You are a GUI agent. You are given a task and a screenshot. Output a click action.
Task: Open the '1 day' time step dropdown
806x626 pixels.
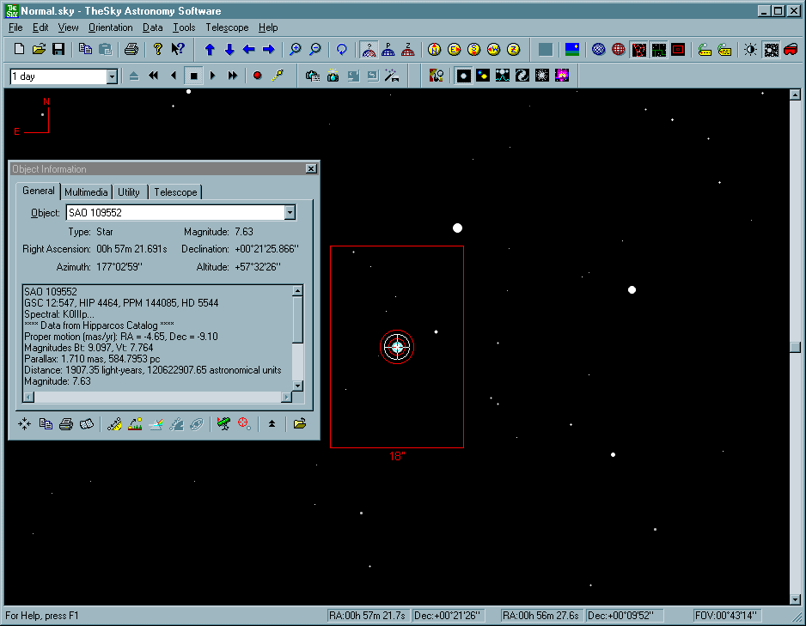pos(112,76)
